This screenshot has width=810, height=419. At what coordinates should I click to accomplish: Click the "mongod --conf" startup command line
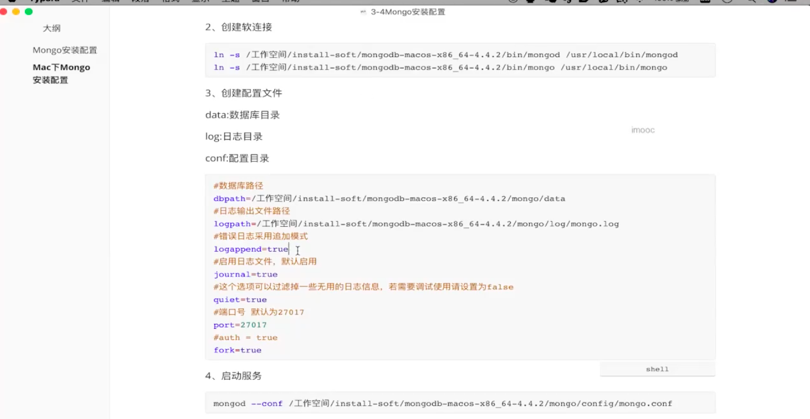click(x=443, y=404)
